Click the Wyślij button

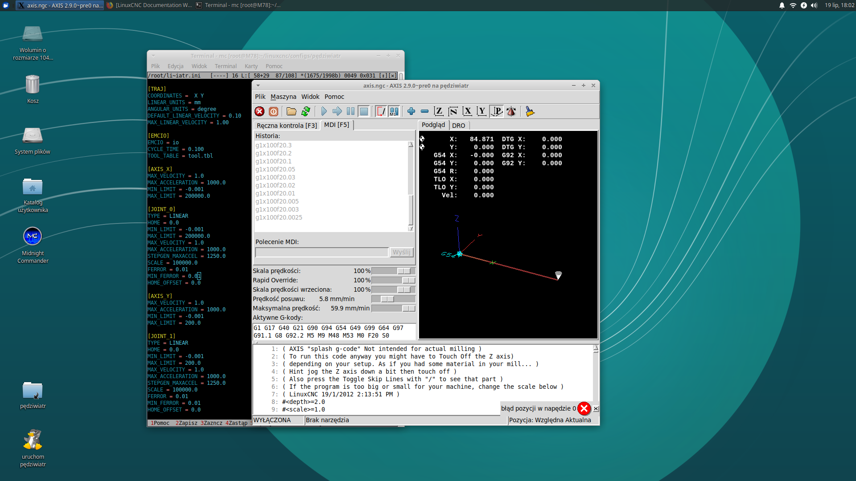(x=401, y=252)
